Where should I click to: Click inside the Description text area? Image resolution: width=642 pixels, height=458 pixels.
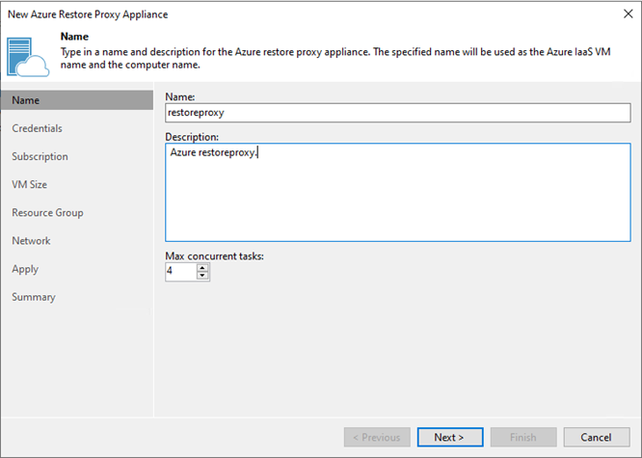click(x=397, y=192)
